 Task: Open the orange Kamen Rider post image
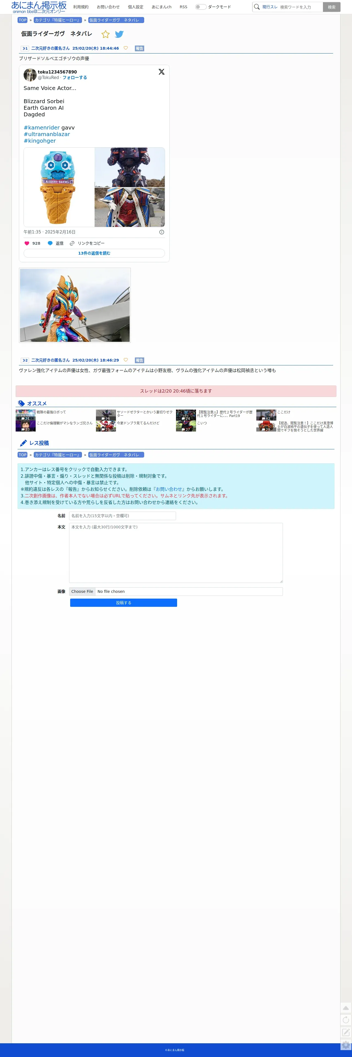point(75,305)
